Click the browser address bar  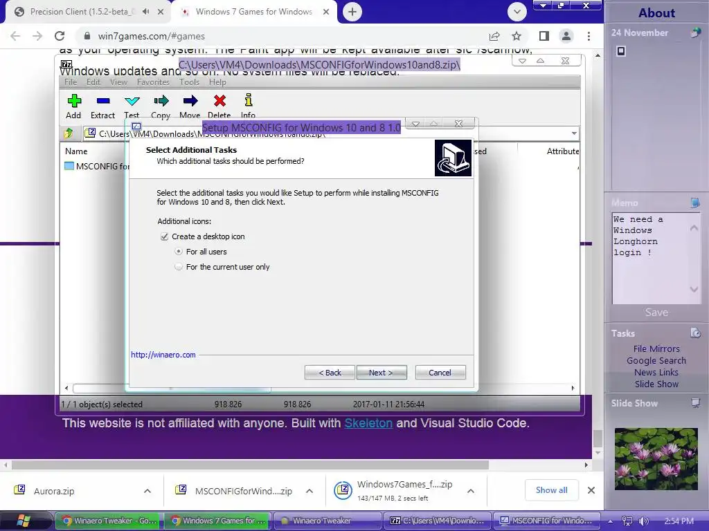(280, 36)
